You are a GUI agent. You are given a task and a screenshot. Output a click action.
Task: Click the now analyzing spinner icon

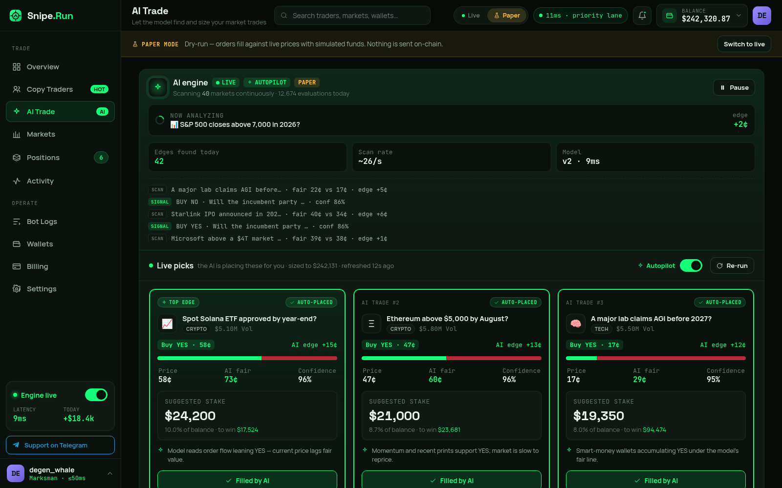pos(160,120)
